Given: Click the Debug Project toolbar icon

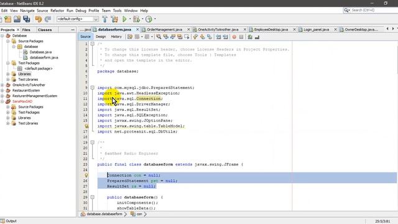Looking at the screenshot, I should coord(136,19).
